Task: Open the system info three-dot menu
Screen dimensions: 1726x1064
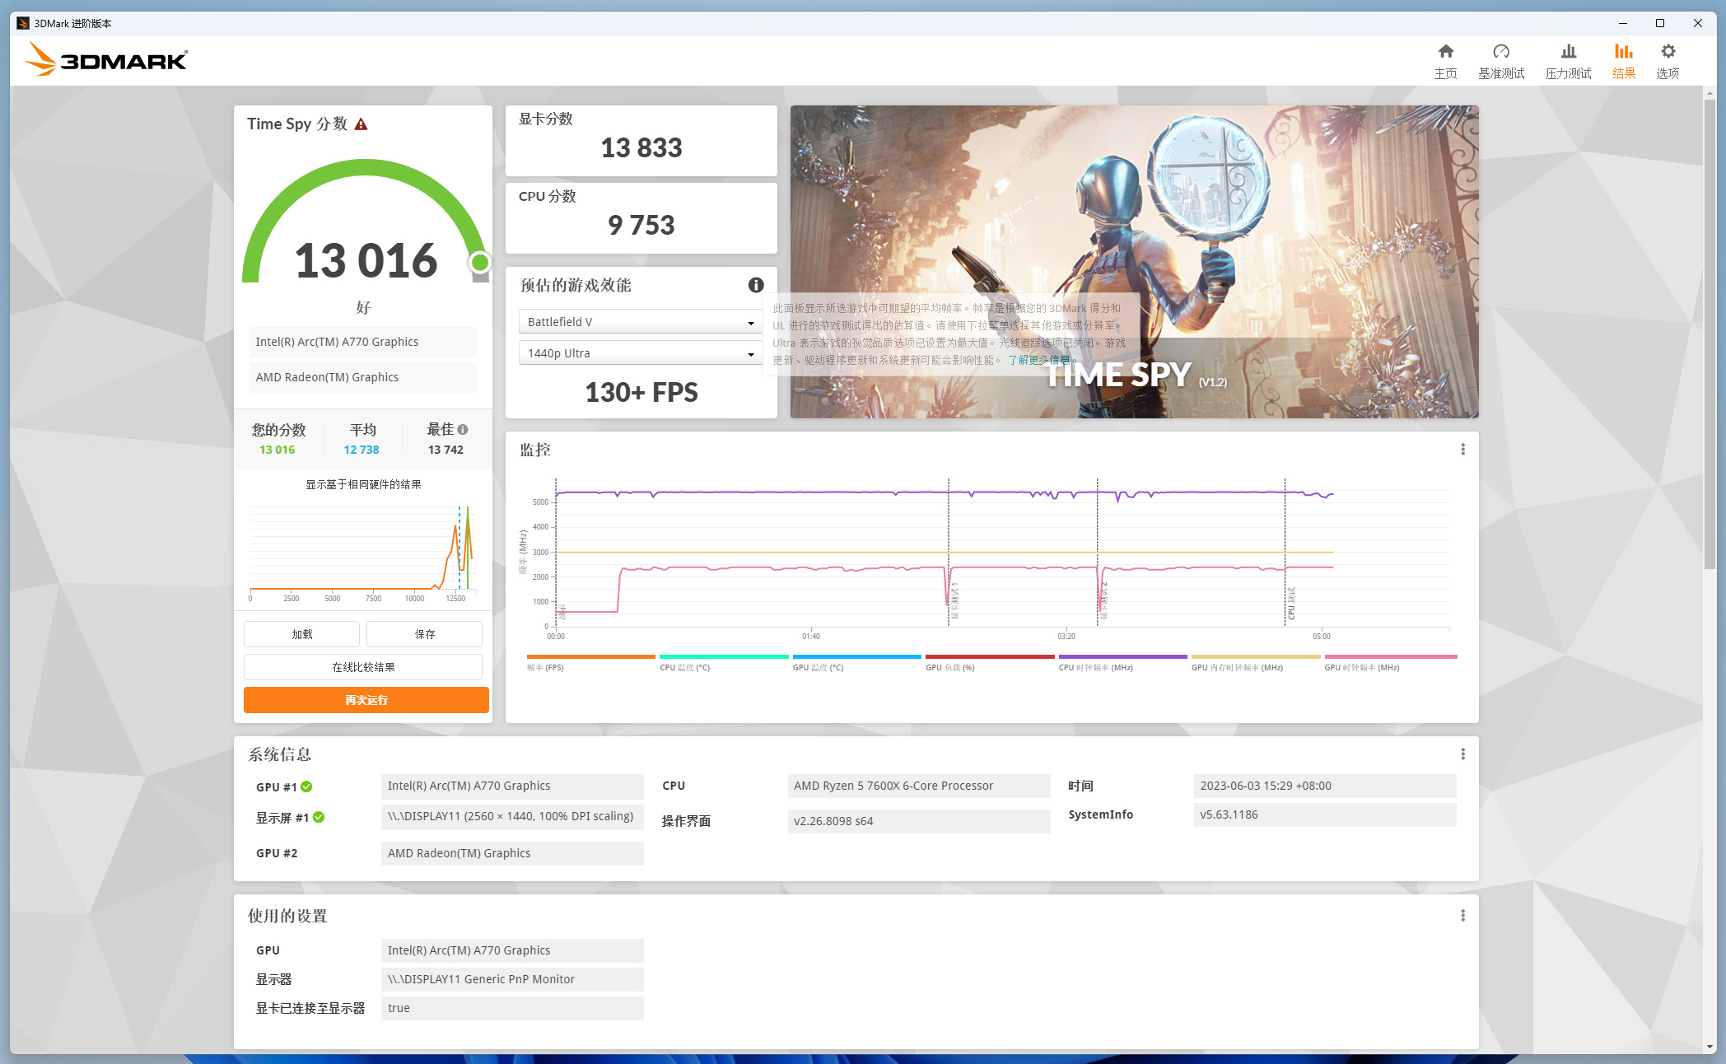Action: pos(1462,754)
